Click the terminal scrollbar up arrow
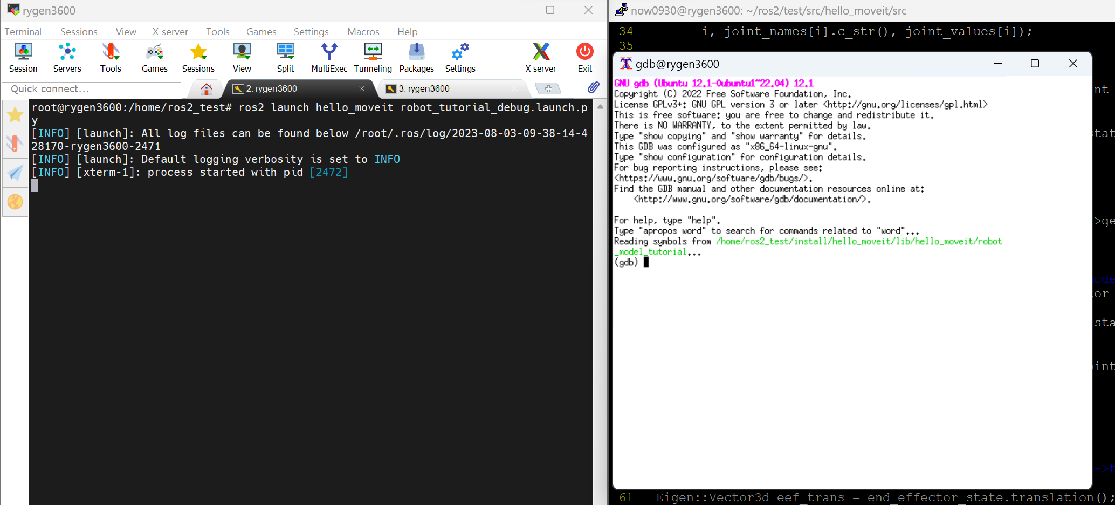The width and height of the screenshot is (1115, 505). click(600, 107)
